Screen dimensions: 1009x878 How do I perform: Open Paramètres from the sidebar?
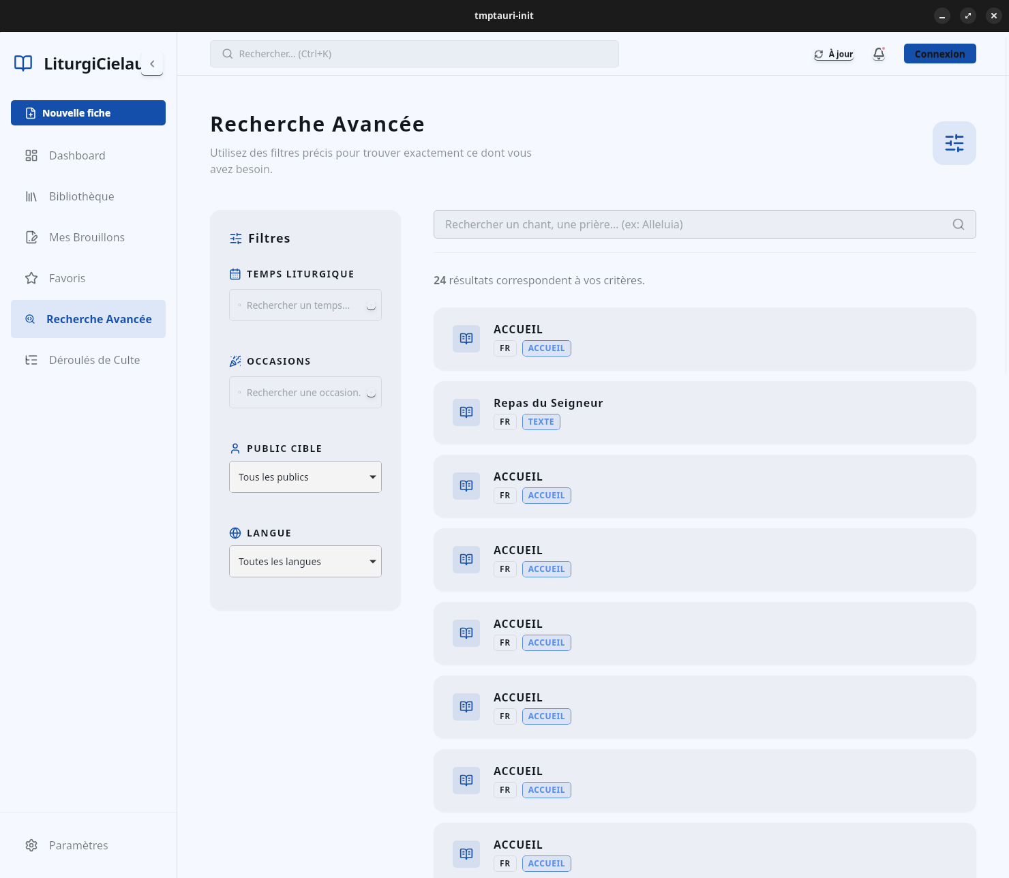(x=78, y=845)
